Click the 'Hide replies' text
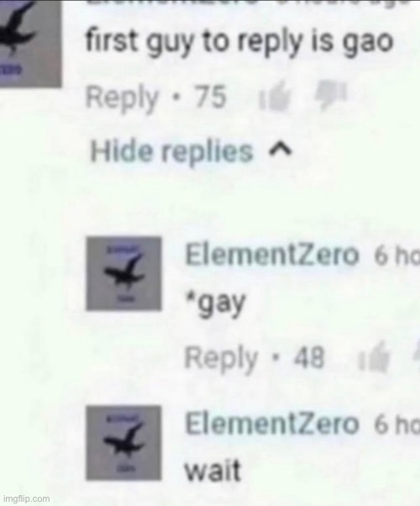 [x=171, y=151]
